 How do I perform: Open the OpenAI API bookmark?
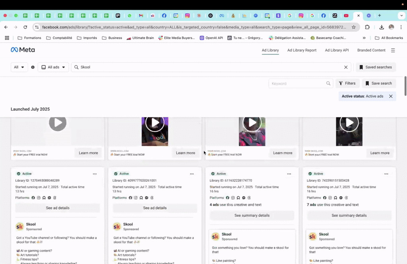tap(211, 38)
